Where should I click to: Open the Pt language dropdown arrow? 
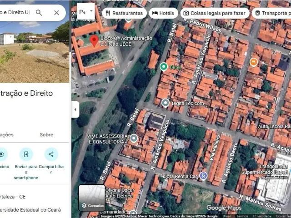[x=91, y=11]
